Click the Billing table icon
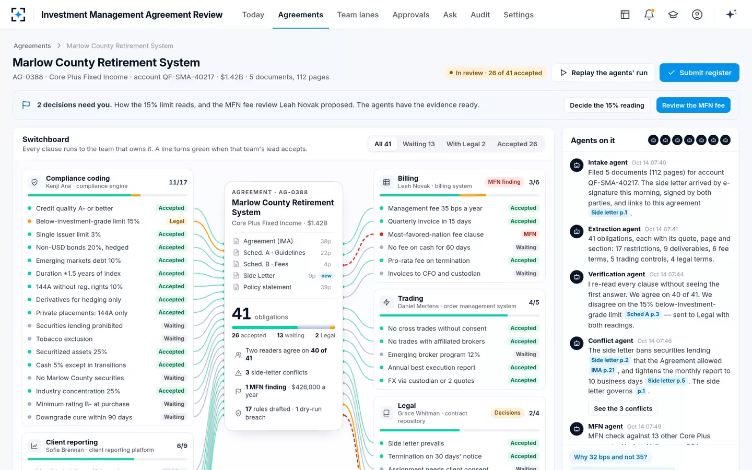Image resolution: width=752 pixels, height=470 pixels. [x=386, y=182]
